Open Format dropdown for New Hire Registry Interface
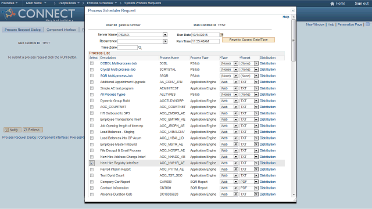The image size is (372, 209). [256, 163]
